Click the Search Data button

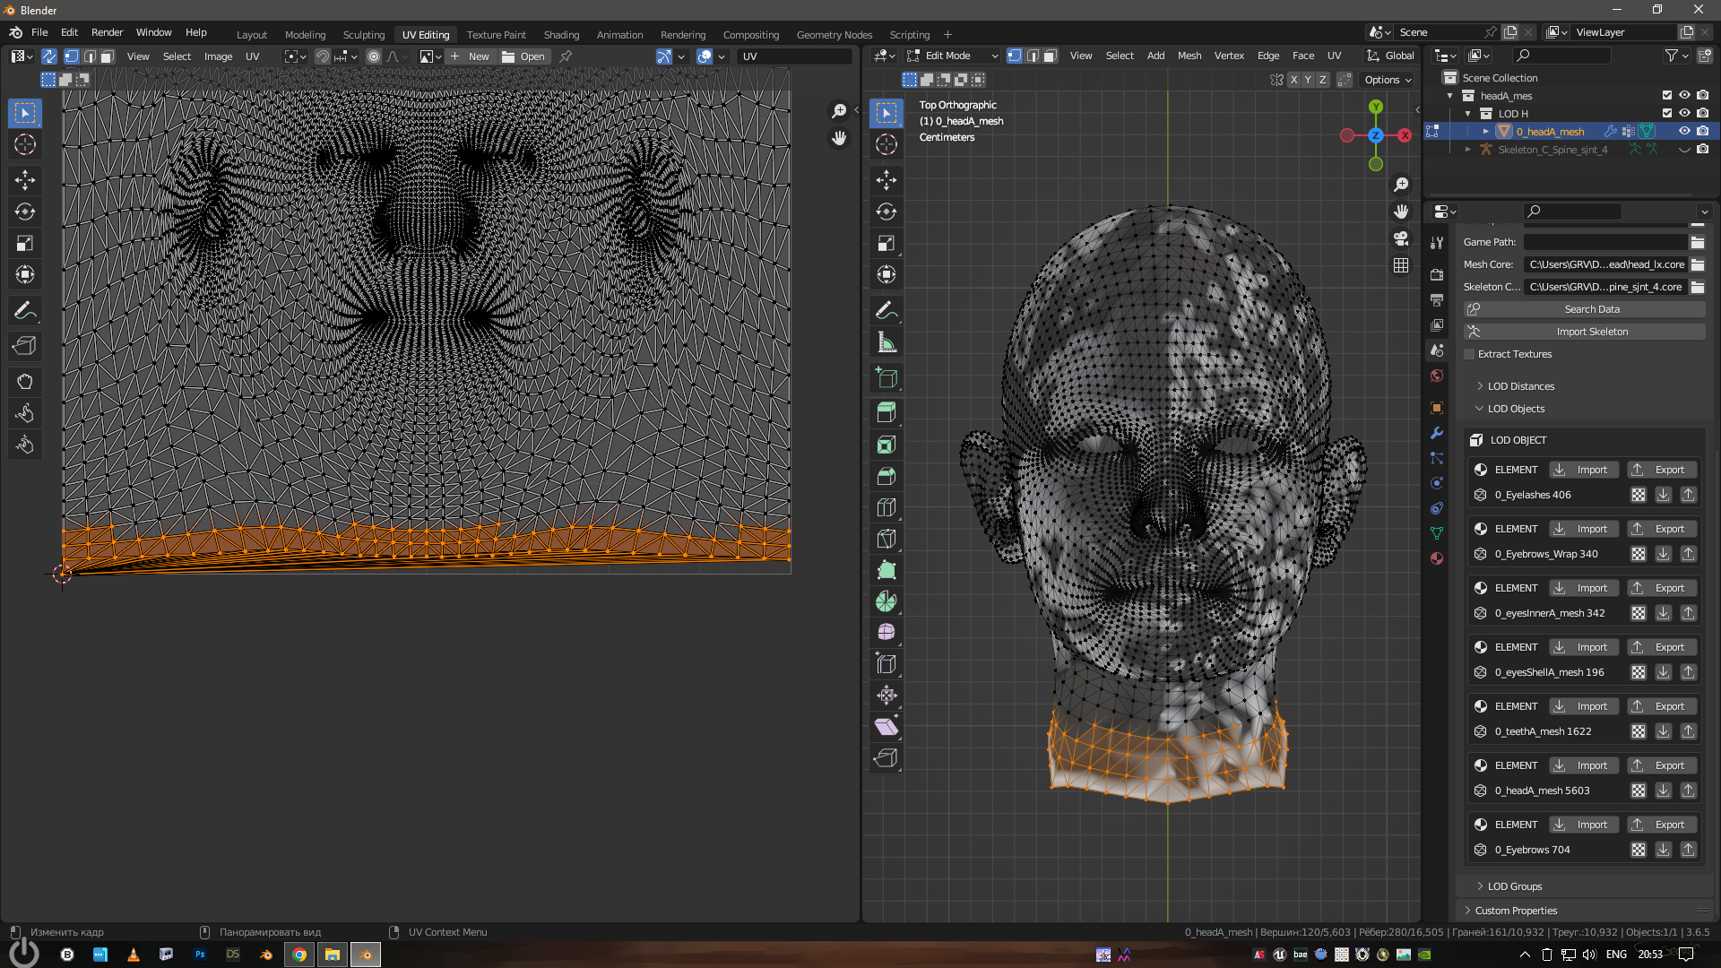[1585, 309]
